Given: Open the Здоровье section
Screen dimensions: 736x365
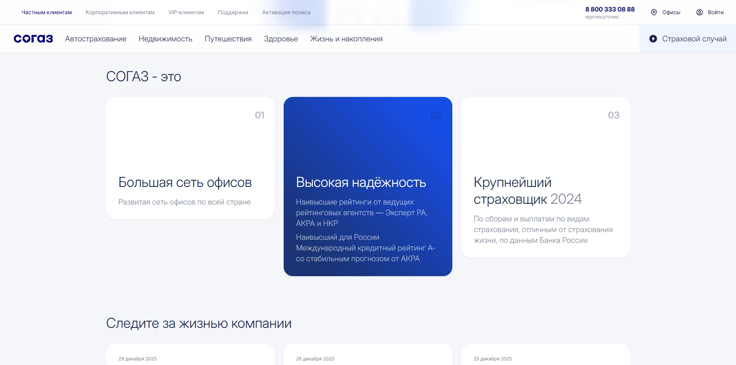Looking at the screenshot, I should [x=281, y=39].
